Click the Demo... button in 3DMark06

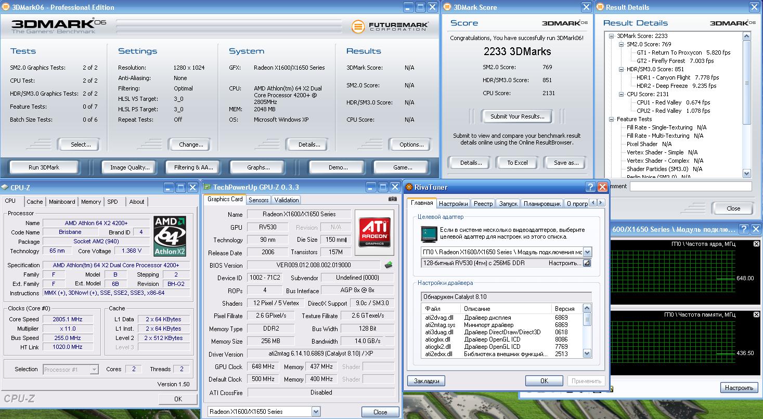[x=338, y=167]
